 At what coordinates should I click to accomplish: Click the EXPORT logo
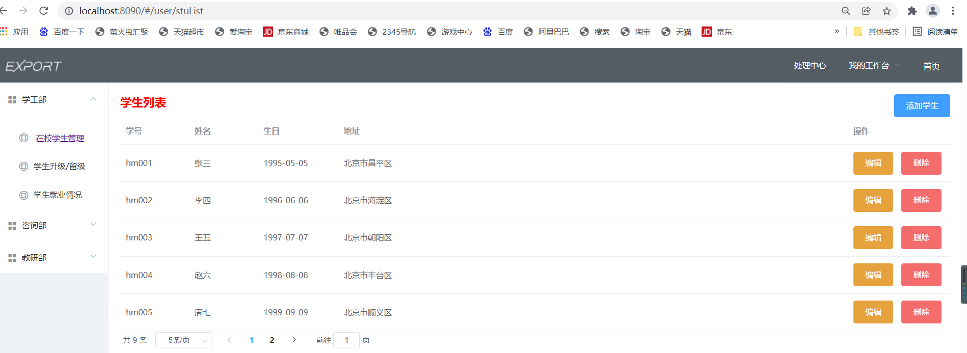click(34, 66)
